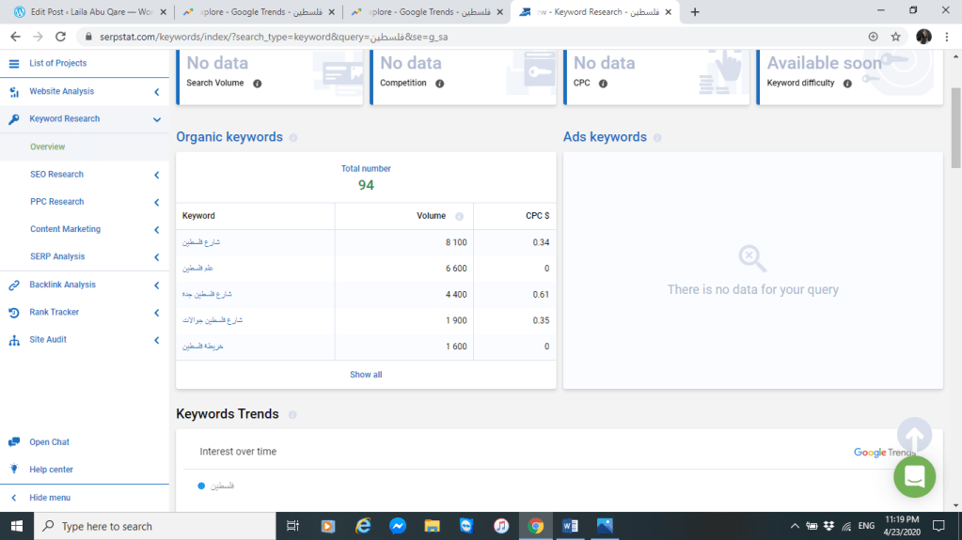This screenshot has width=962, height=540.
Task: Open List of Projects
Action: pos(57,63)
